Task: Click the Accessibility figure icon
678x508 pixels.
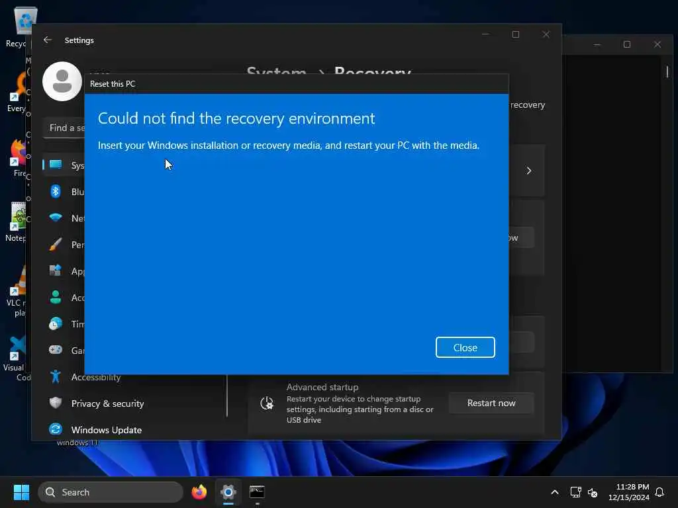Action: (56, 376)
